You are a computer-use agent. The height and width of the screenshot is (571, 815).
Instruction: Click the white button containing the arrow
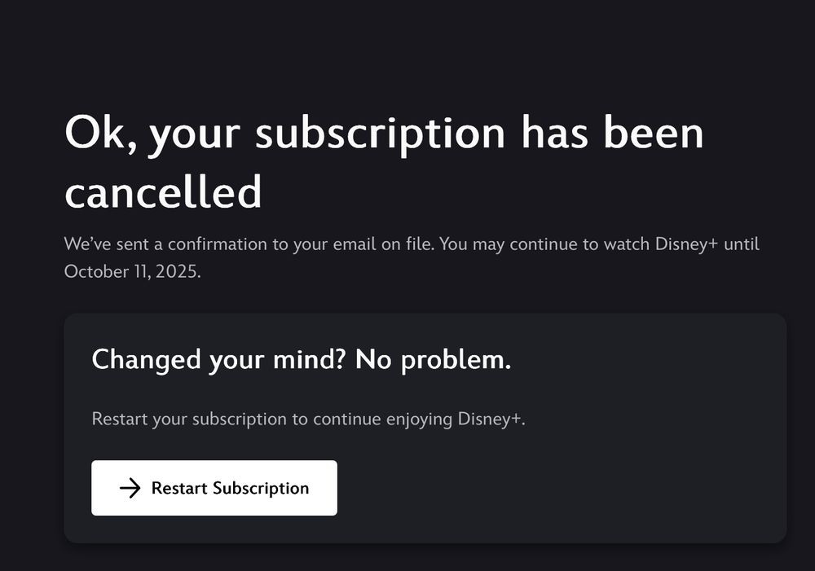coord(214,488)
